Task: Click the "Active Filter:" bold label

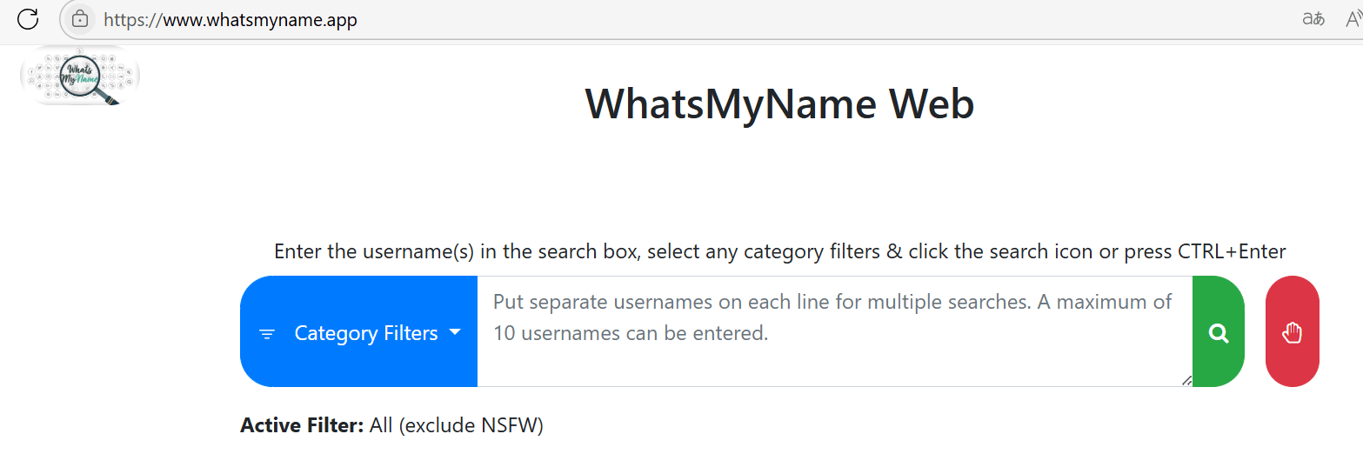Action: [301, 425]
